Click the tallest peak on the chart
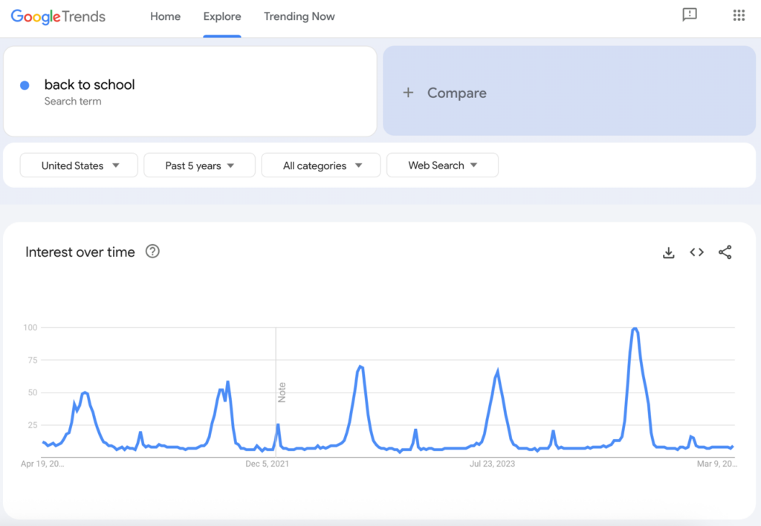The height and width of the screenshot is (526, 761). pos(635,329)
